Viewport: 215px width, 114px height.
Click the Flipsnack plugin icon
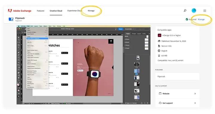11,19
